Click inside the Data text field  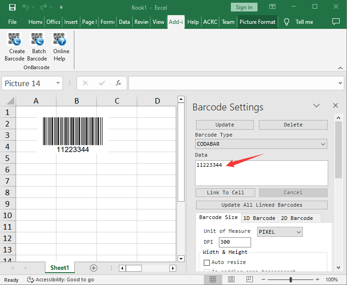click(x=261, y=173)
